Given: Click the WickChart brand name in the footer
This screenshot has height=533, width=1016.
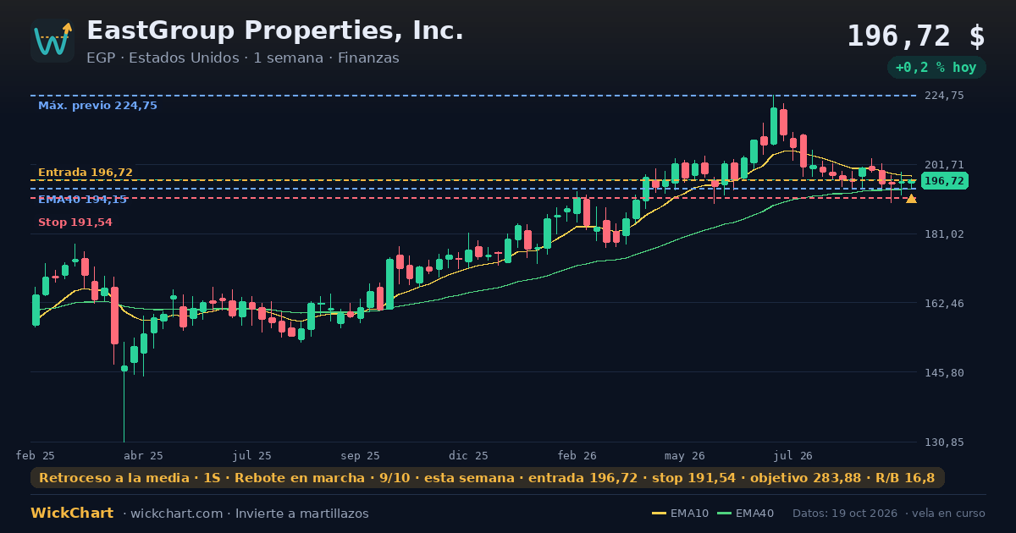Looking at the screenshot, I should [72, 514].
